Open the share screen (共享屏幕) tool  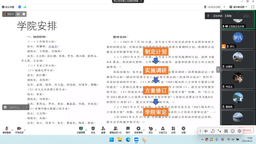(x=81, y=129)
